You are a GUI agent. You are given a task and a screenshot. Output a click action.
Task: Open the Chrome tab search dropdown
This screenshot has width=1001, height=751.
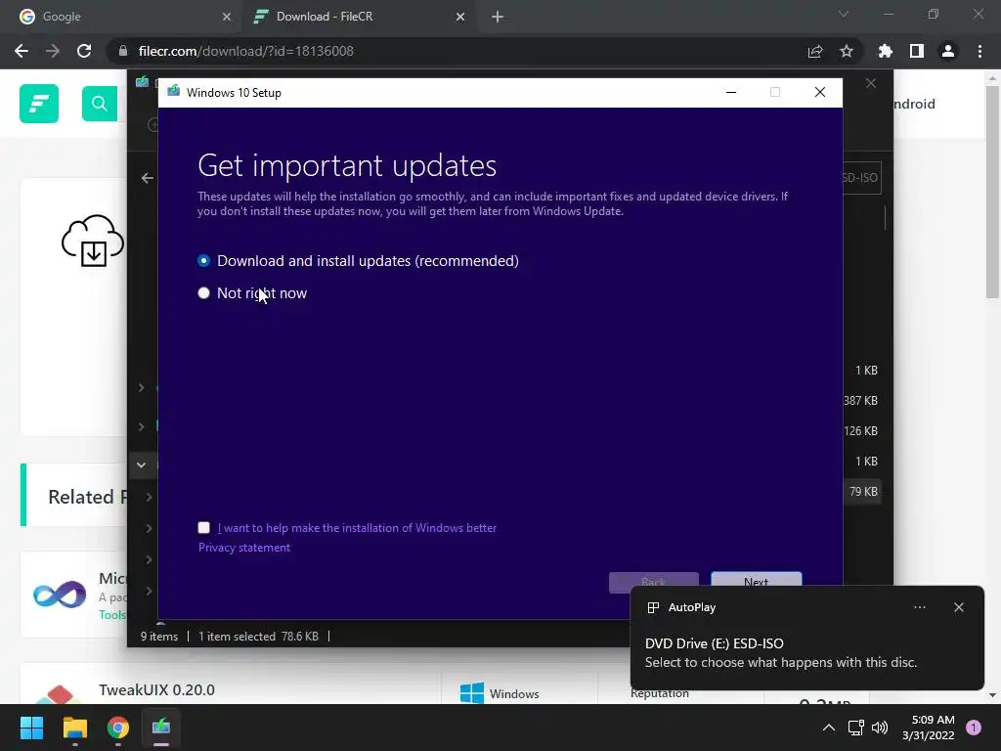tap(844, 14)
